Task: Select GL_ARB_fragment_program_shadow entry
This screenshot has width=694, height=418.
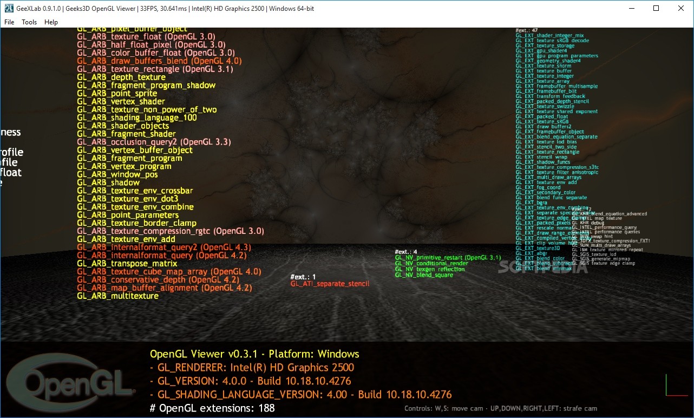Action: coord(146,85)
